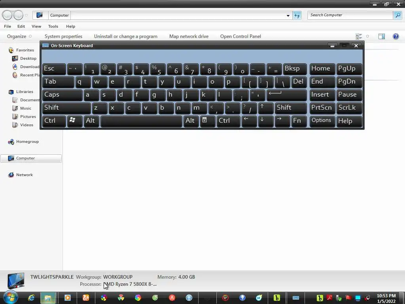Open the Tools menu

53,27
